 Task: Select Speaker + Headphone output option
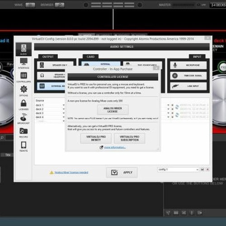coord(51,75)
